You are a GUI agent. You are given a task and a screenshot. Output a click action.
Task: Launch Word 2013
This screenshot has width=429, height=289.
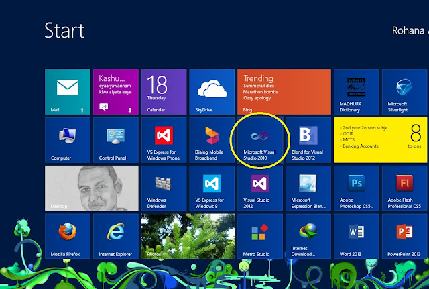point(357,237)
